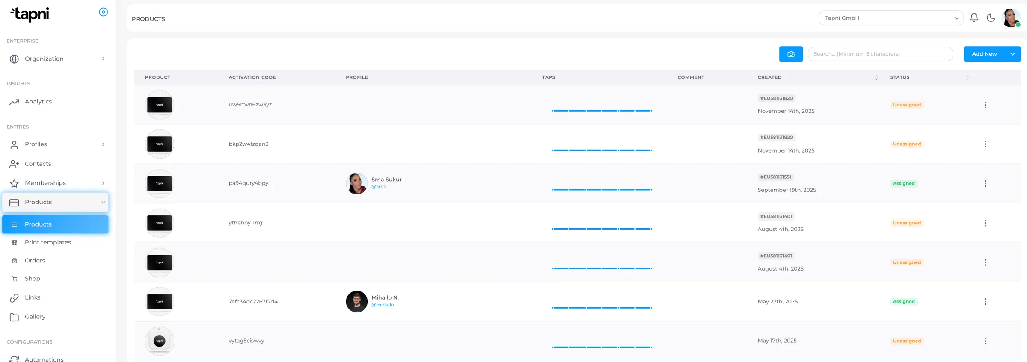
Task: Open row menu for uw5mvn6zw3yz
Action: pyautogui.click(x=985, y=105)
